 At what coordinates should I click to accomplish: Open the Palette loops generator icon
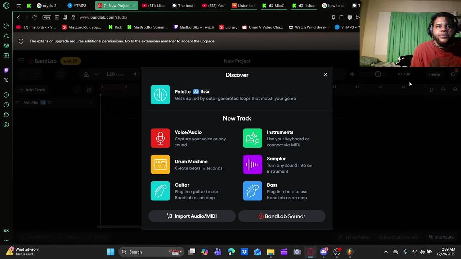(x=160, y=95)
